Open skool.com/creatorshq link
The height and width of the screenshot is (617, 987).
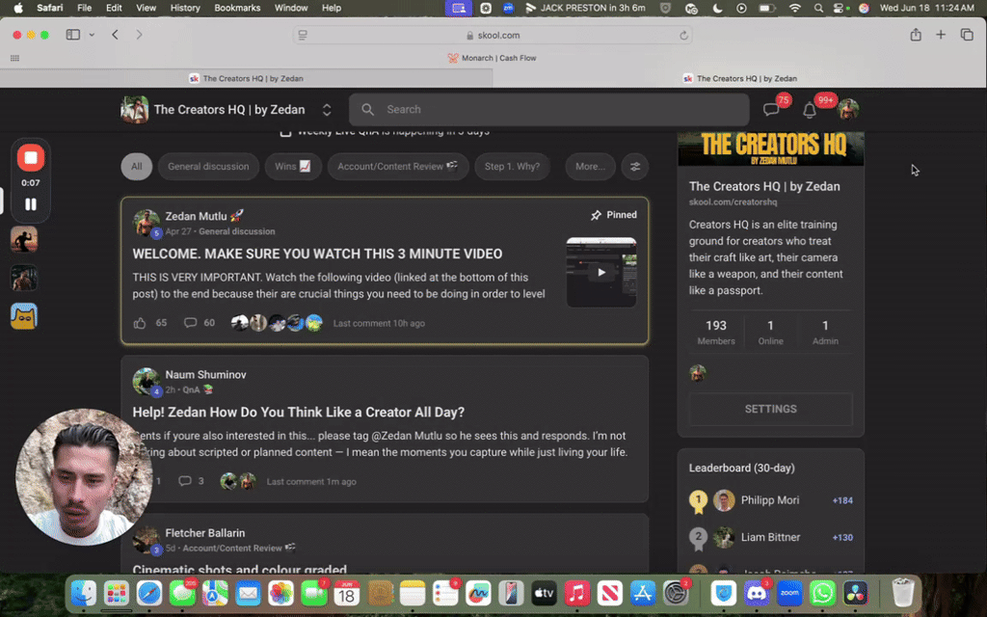(733, 202)
